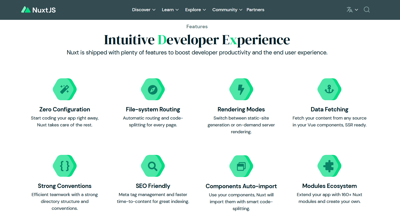Select the Zero Configuration heading
The height and width of the screenshot is (221, 400).
pos(65,109)
